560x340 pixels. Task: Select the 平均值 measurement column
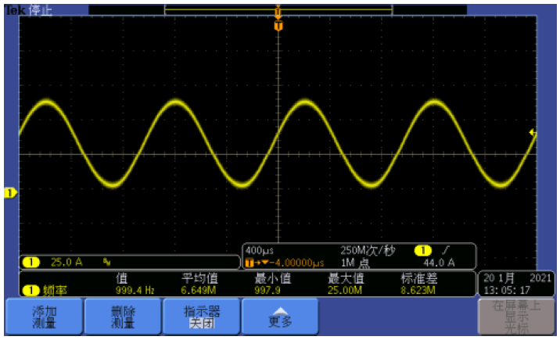(x=199, y=278)
